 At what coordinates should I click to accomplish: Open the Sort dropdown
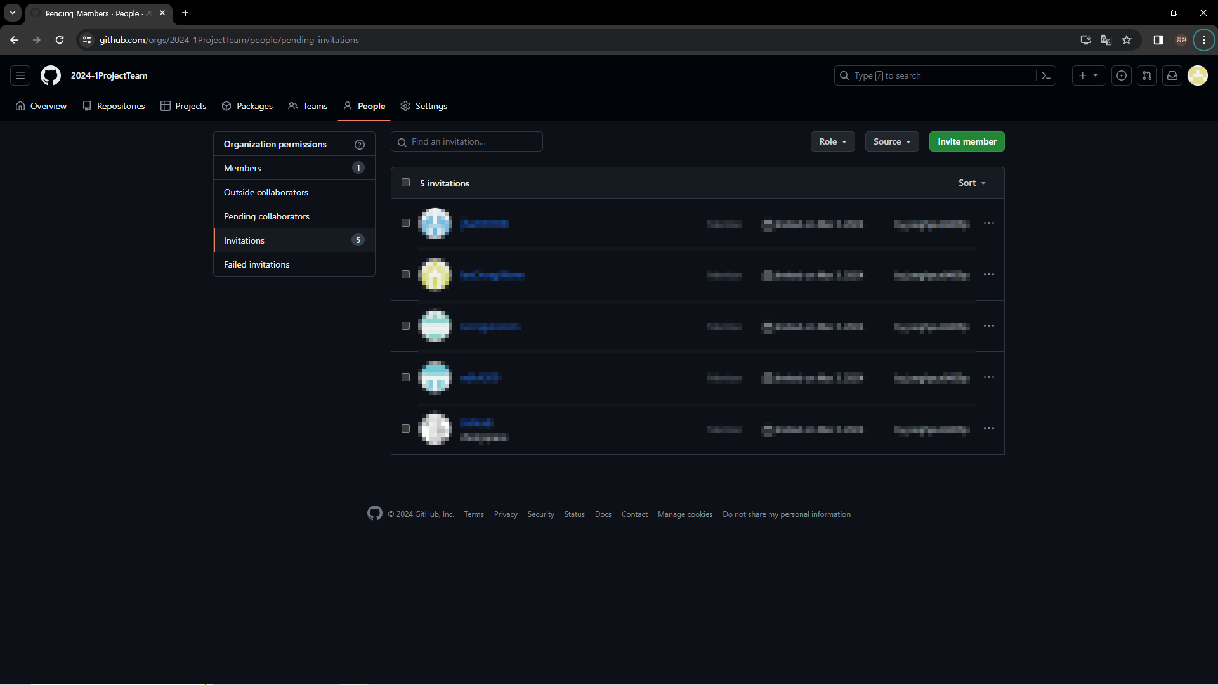tap(972, 183)
